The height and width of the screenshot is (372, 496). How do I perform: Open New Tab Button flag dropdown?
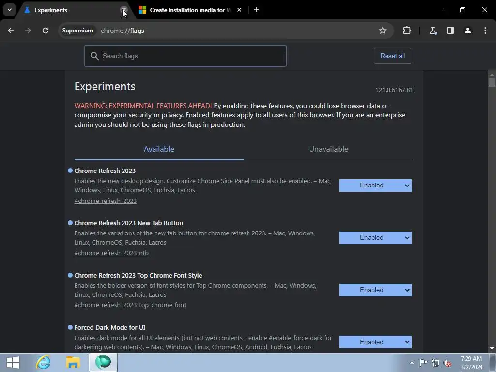(x=375, y=237)
